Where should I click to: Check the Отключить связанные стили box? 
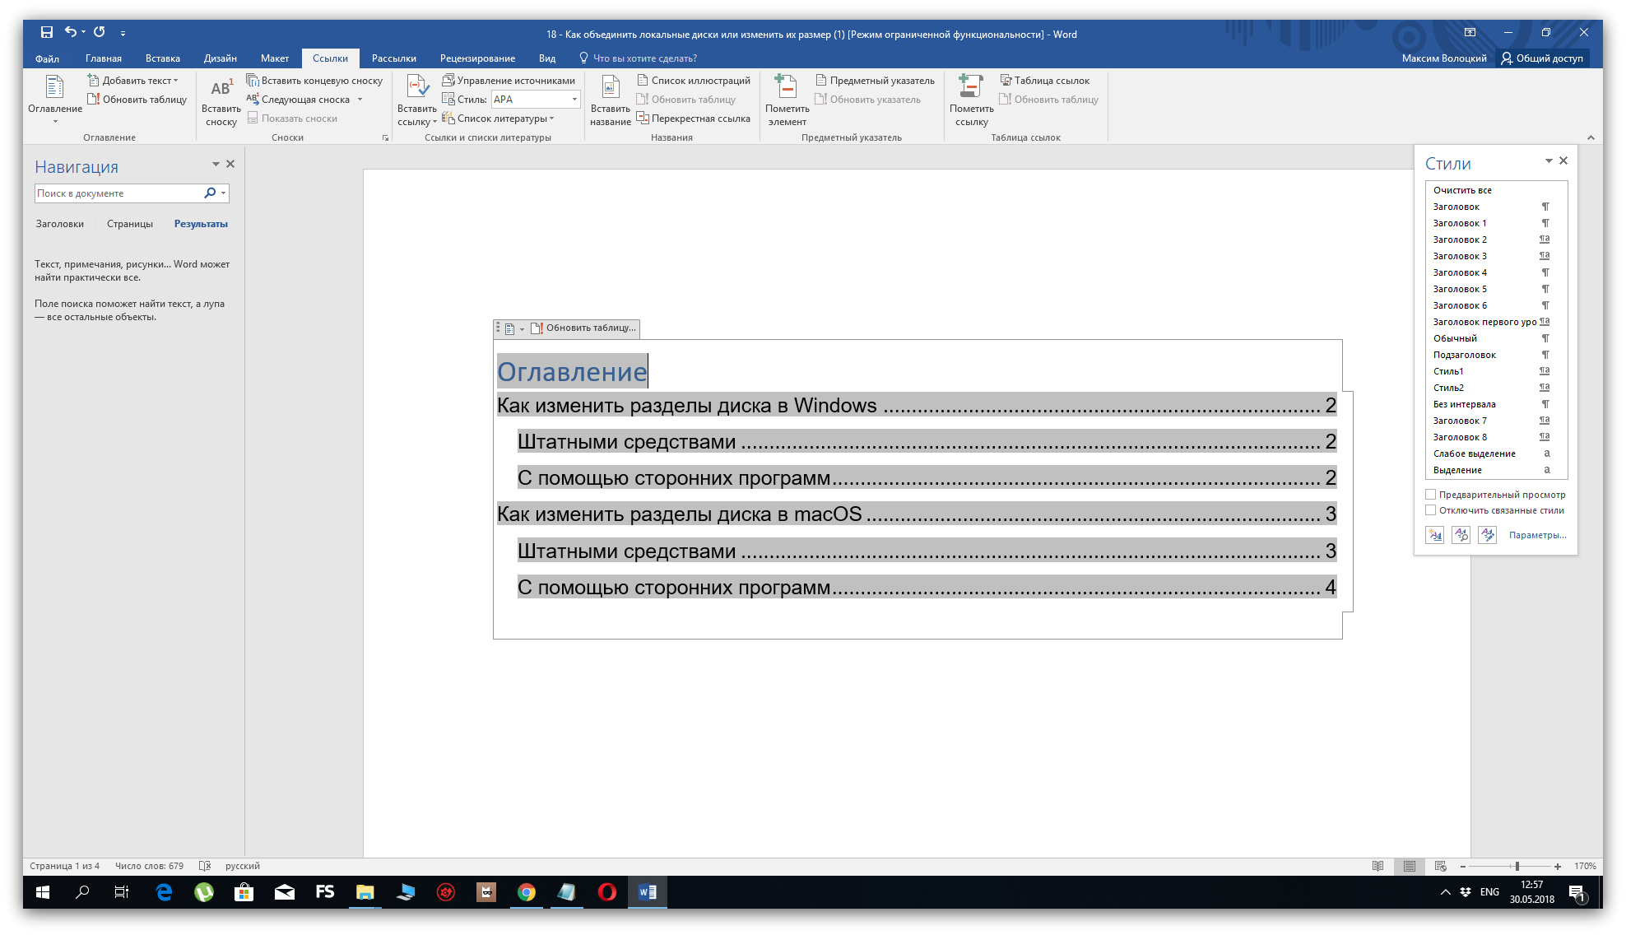click(x=1430, y=510)
